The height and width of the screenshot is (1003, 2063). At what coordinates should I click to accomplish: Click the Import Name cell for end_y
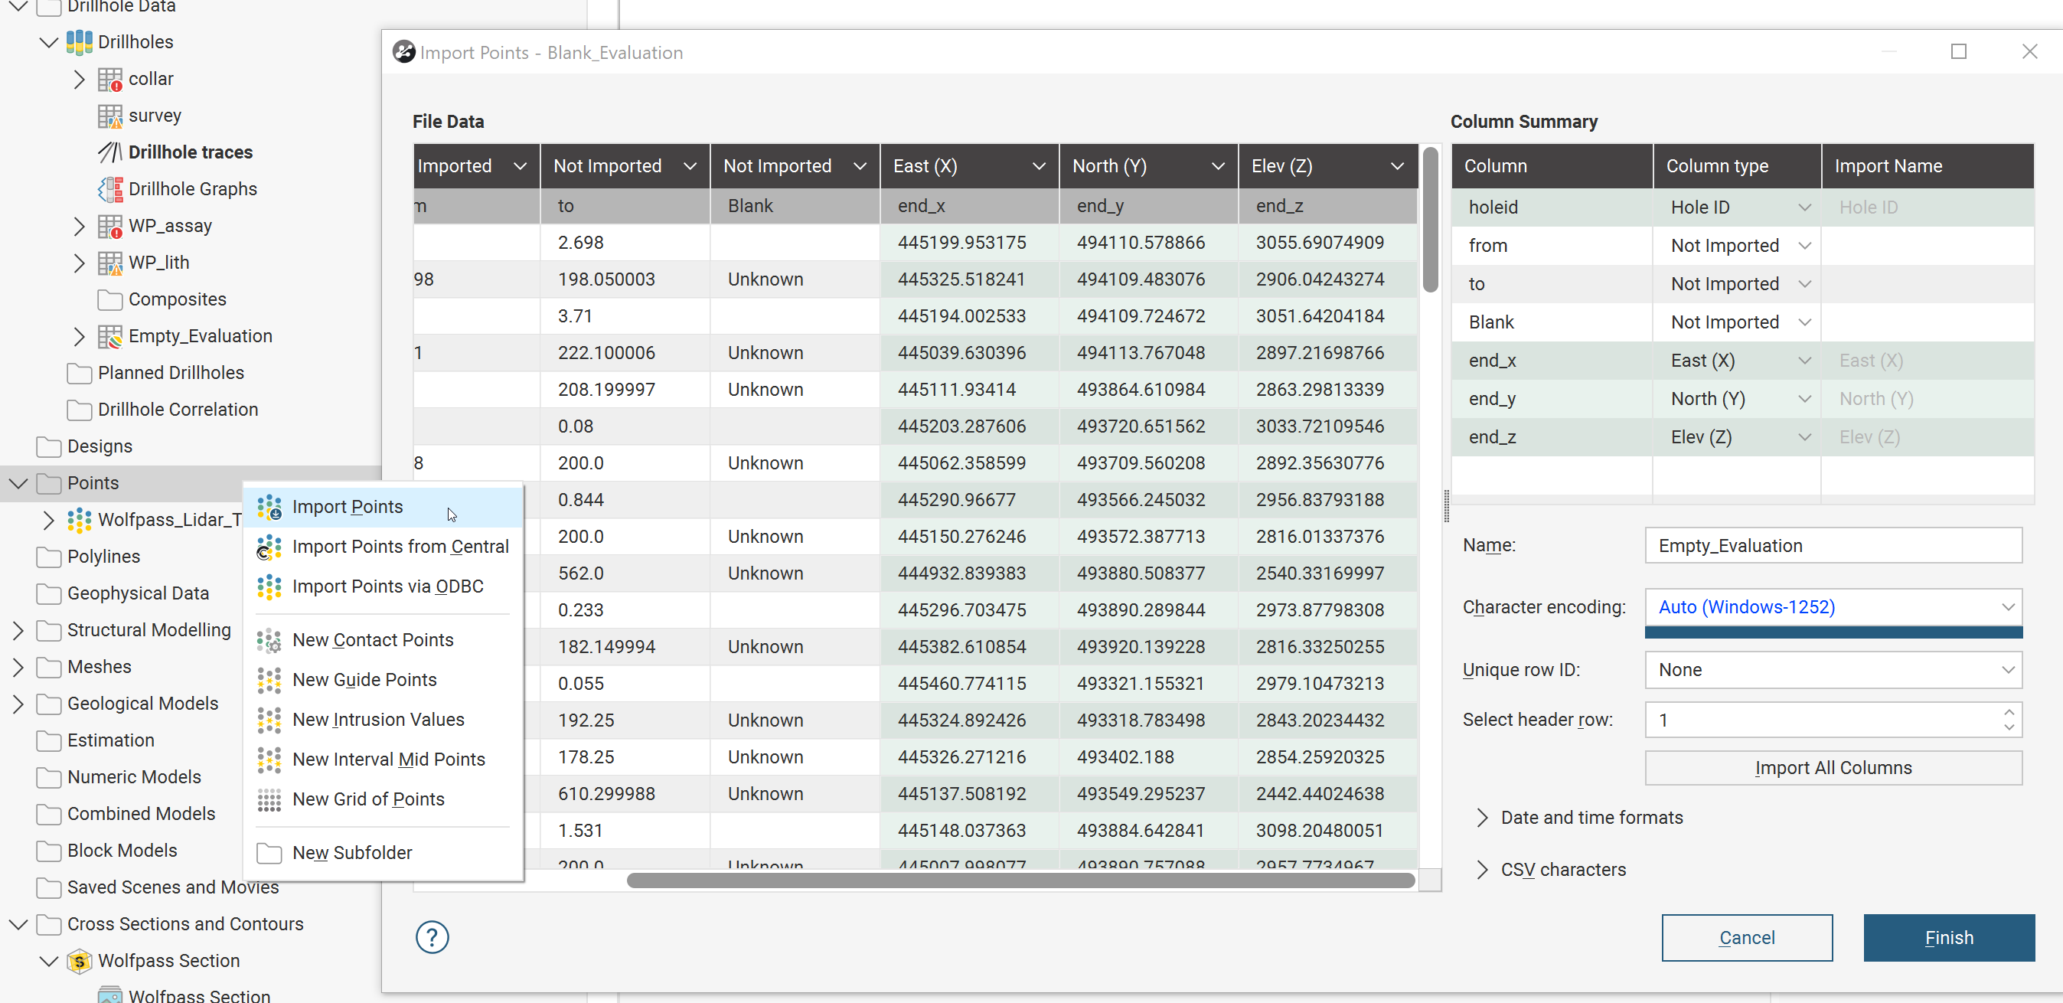click(1928, 399)
